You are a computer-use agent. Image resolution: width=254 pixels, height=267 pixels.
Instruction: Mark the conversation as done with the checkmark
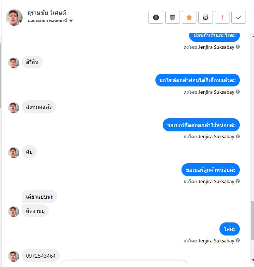tap(239, 17)
